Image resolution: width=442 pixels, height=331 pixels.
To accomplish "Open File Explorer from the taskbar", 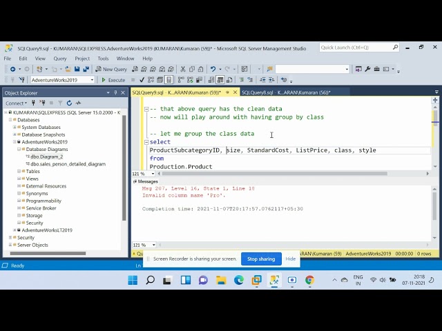I will 221,280.
